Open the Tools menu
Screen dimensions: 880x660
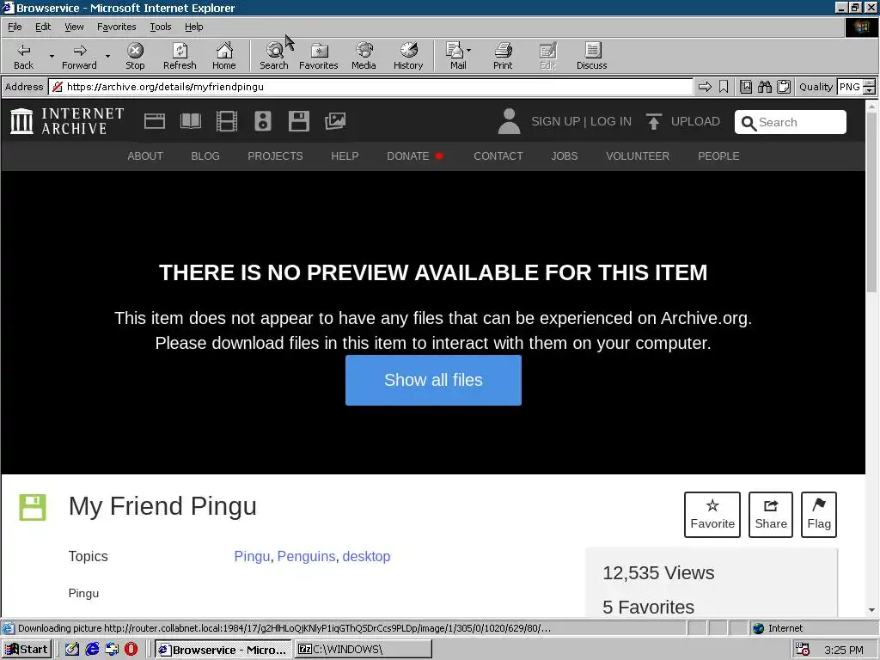[160, 27]
